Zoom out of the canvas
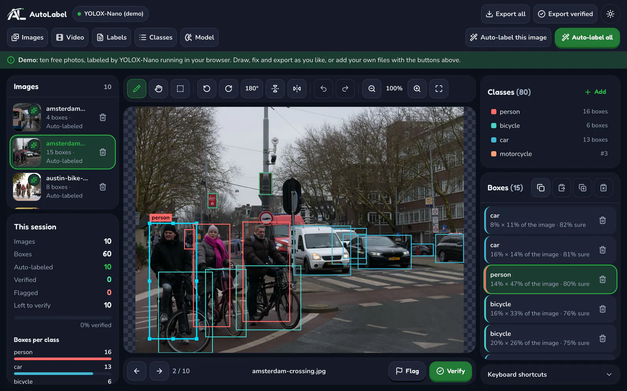This screenshot has width=627, height=391. [x=372, y=89]
